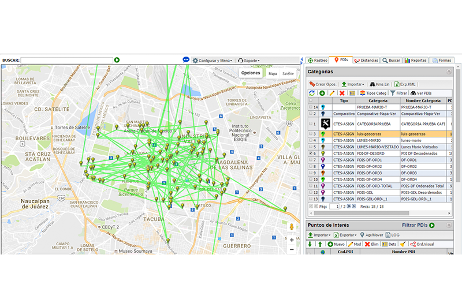Check the box for row 3 luis-geocercas
Screen dimensions: 462x307
point(311,134)
